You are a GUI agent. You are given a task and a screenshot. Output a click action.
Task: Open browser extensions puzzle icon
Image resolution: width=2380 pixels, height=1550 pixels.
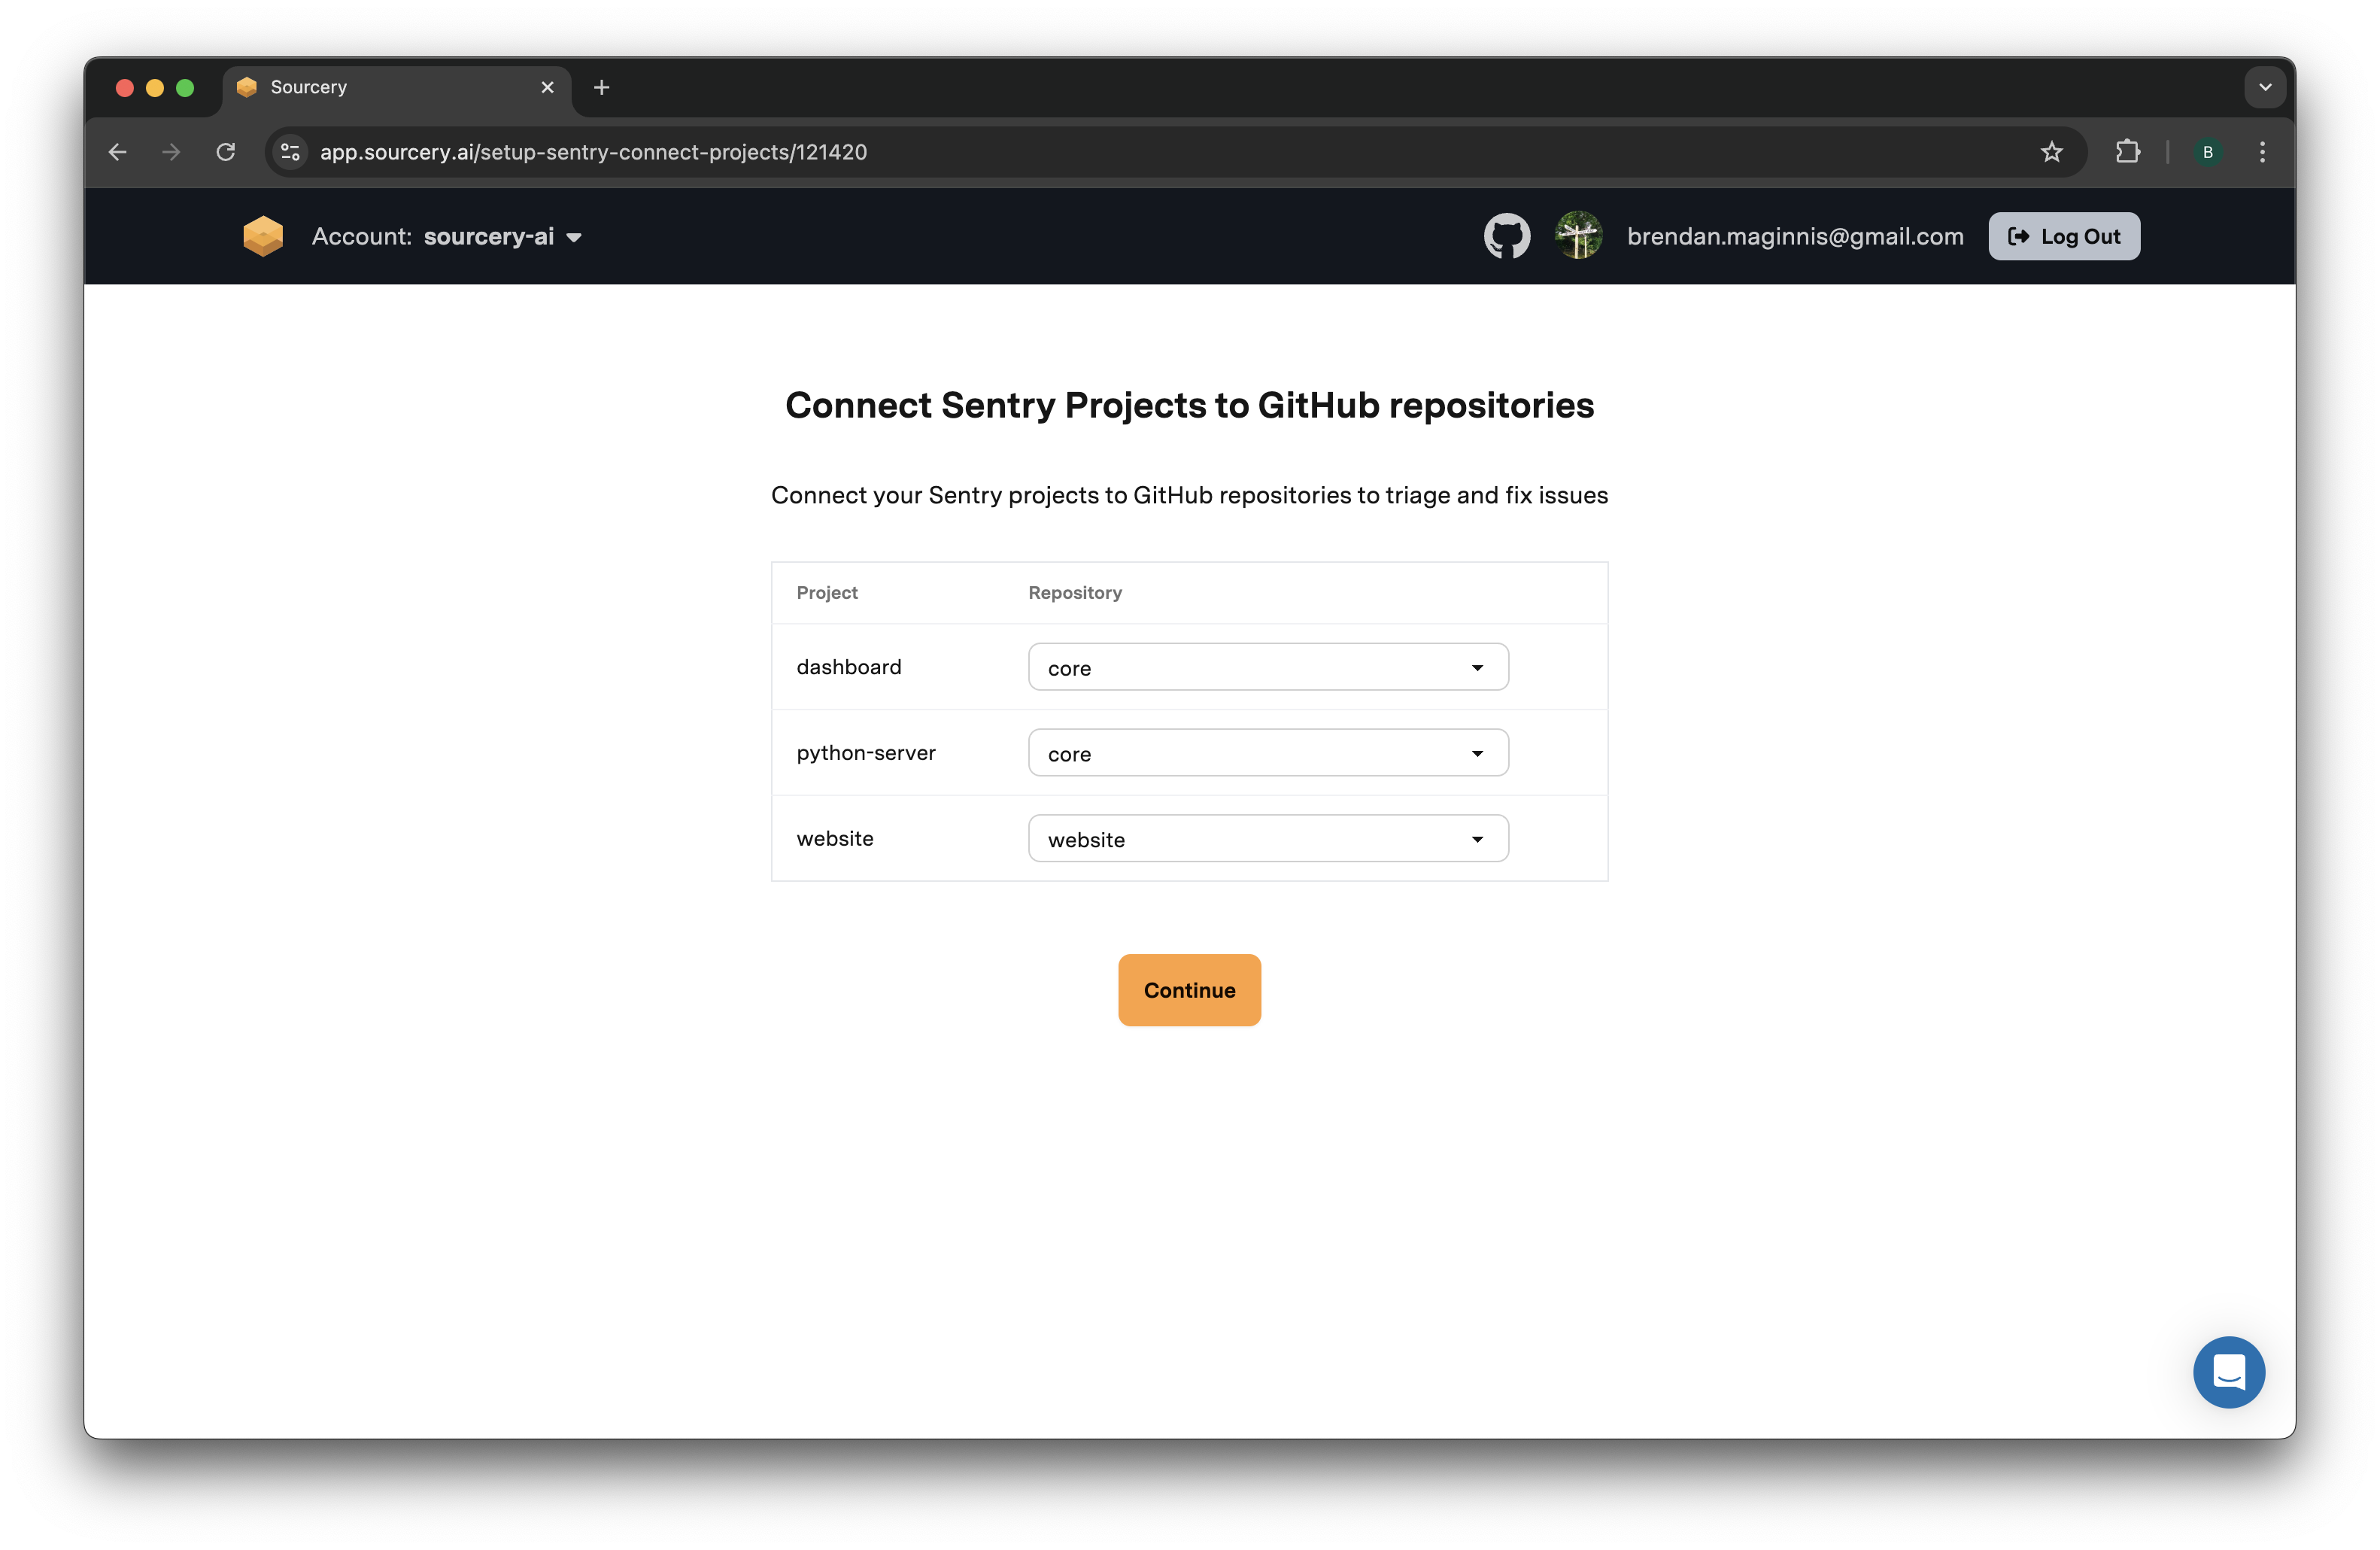tap(2127, 152)
